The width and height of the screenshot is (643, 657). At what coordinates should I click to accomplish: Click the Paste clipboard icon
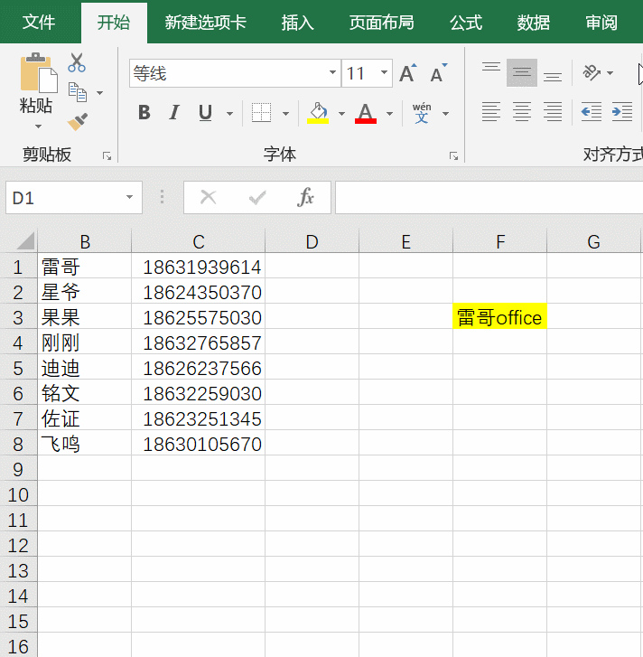click(x=39, y=72)
